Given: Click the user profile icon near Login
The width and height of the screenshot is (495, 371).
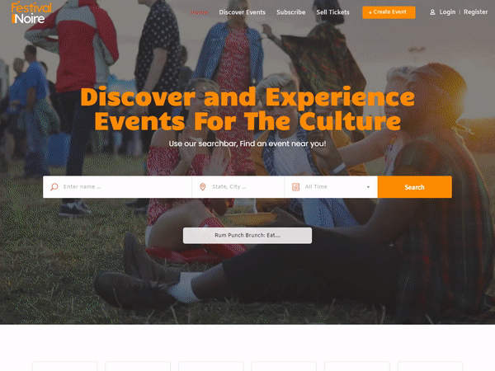Looking at the screenshot, I should pyautogui.click(x=432, y=12).
